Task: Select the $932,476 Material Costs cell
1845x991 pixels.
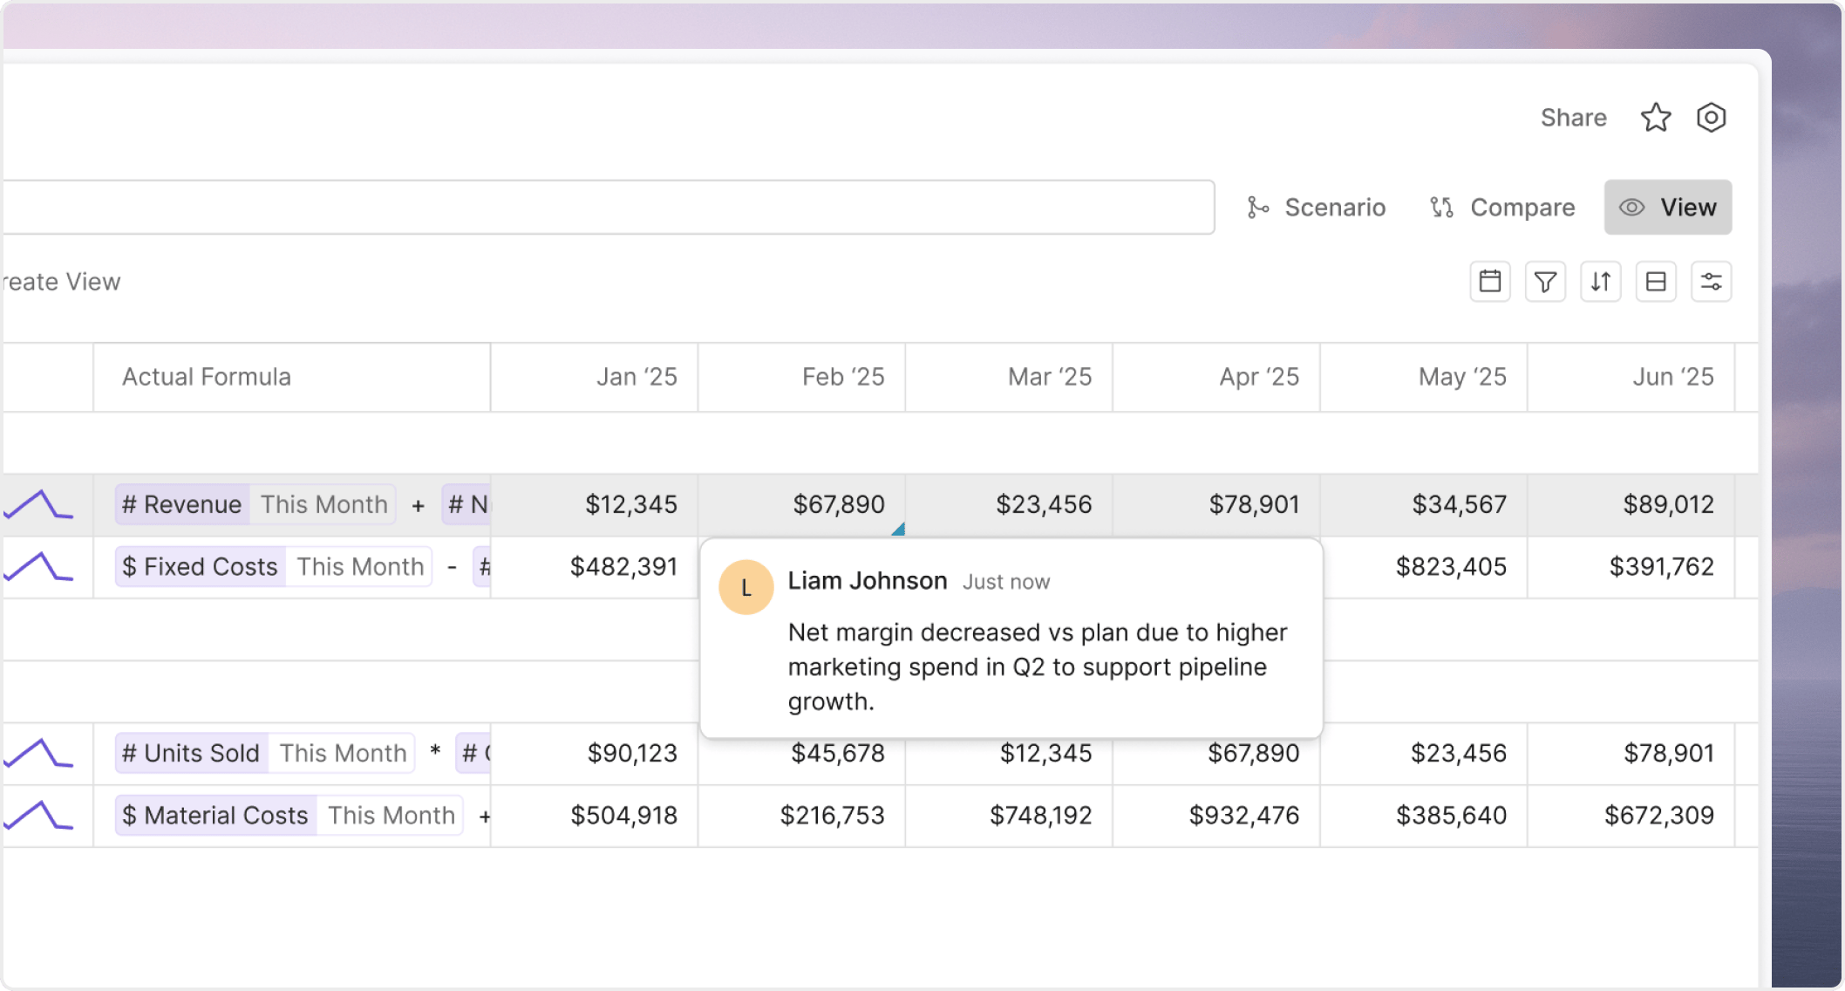Action: pyautogui.click(x=1216, y=816)
